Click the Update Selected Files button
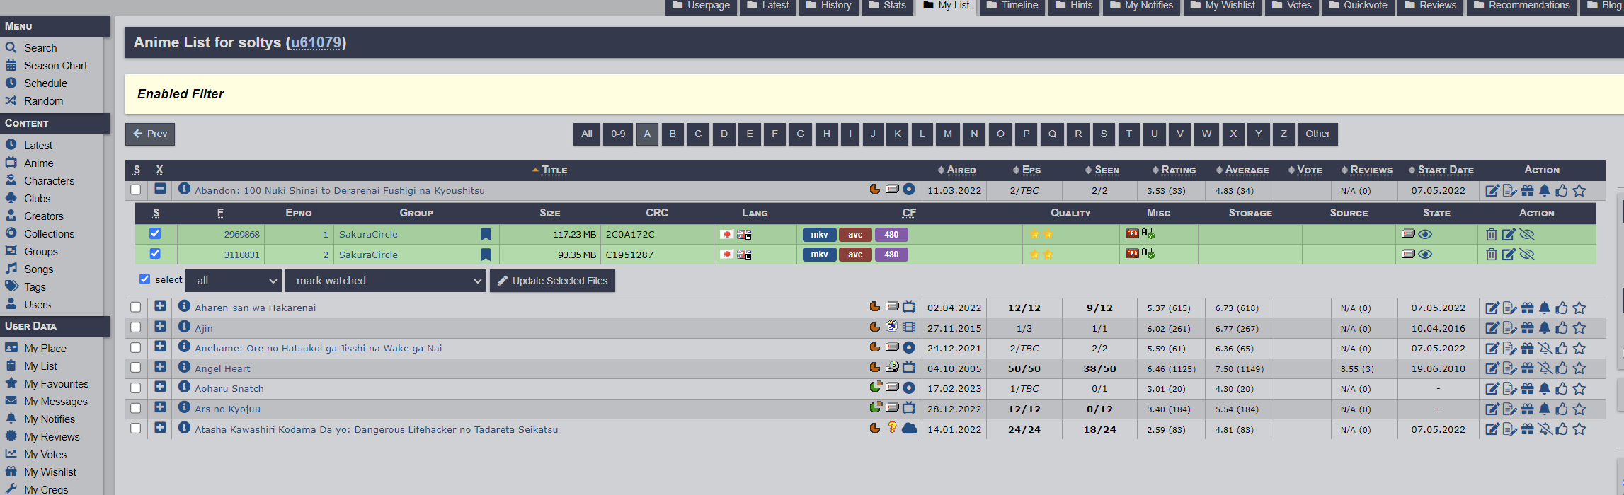The image size is (1624, 495). pos(552,281)
